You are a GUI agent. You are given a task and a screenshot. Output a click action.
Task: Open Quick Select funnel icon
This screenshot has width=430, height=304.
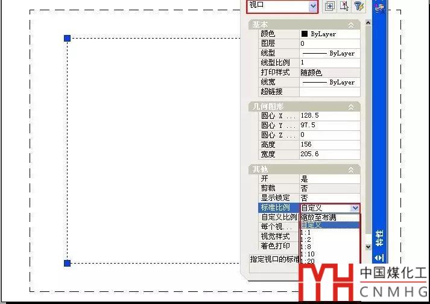point(358,6)
